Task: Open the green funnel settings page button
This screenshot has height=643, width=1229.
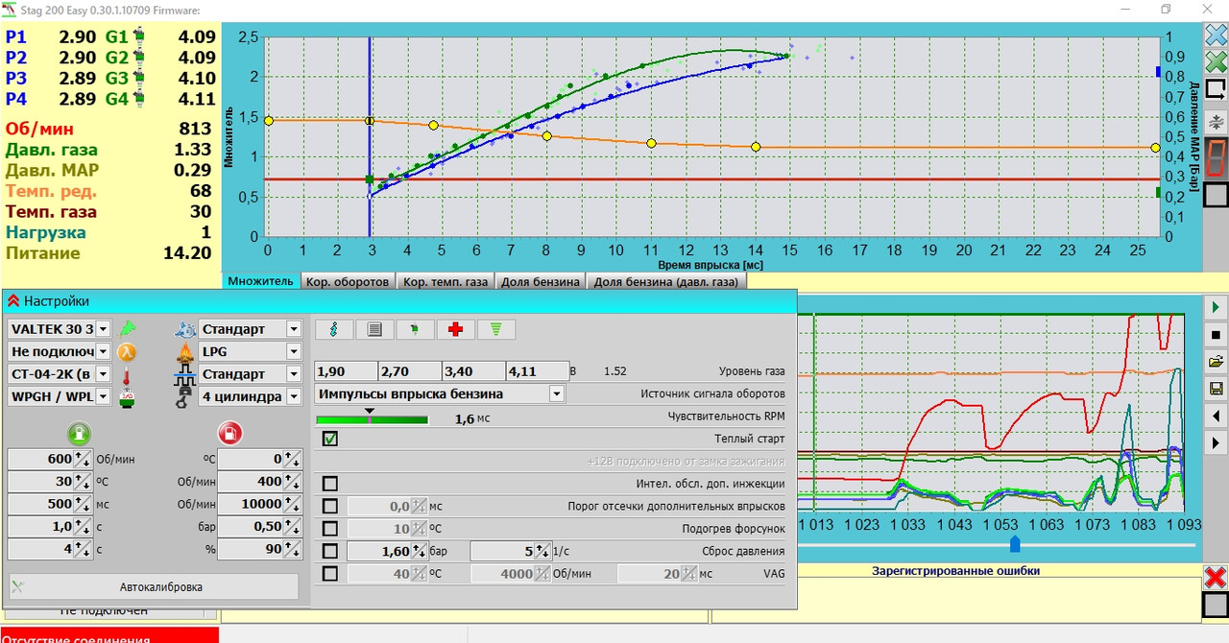Action: tap(496, 329)
